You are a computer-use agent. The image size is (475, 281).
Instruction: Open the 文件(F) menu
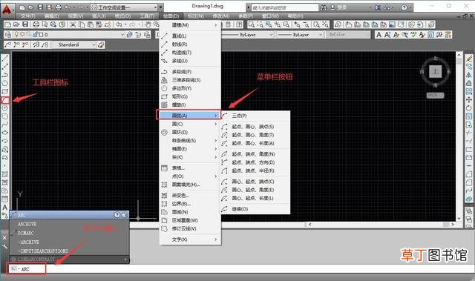(x=28, y=16)
